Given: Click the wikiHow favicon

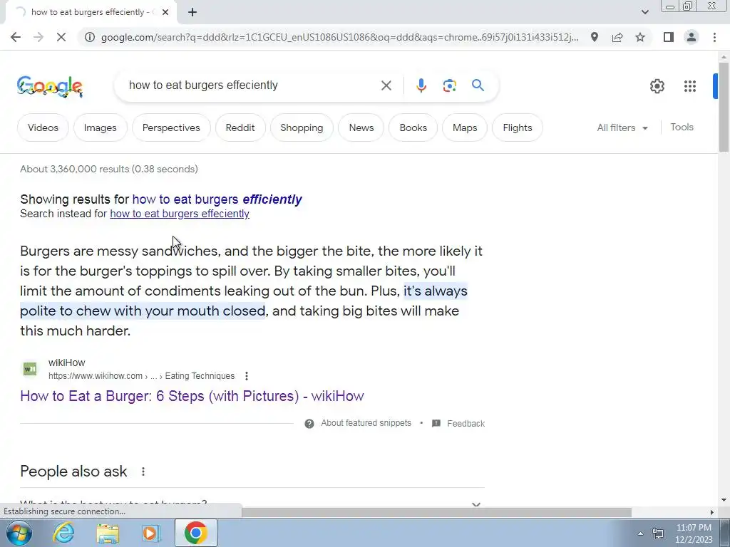Looking at the screenshot, I should pos(30,369).
